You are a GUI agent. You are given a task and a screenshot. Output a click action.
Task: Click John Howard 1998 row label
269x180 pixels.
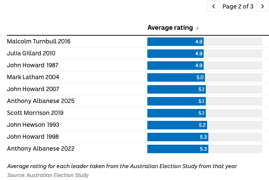[33, 137]
